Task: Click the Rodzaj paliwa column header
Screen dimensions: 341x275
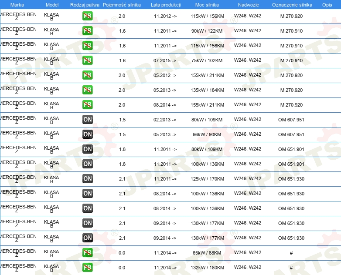Action: point(85,5)
